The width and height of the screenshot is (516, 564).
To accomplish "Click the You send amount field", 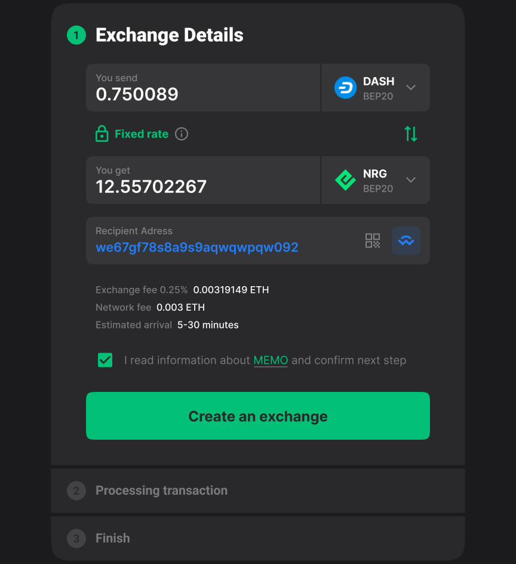I will point(203,88).
